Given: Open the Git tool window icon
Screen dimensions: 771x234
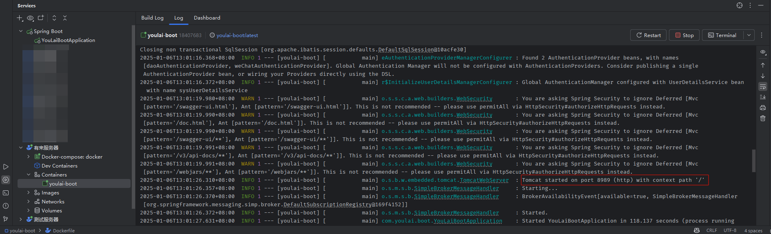Looking at the screenshot, I should tap(6, 219).
